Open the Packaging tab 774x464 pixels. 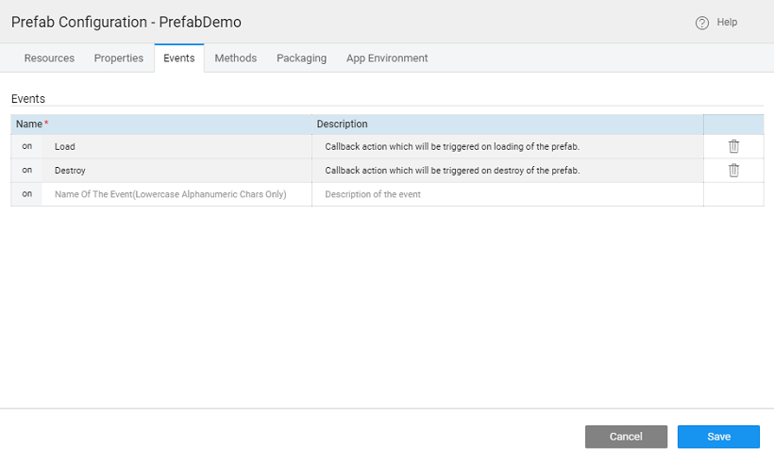pyautogui.click(x=301, y=58)
